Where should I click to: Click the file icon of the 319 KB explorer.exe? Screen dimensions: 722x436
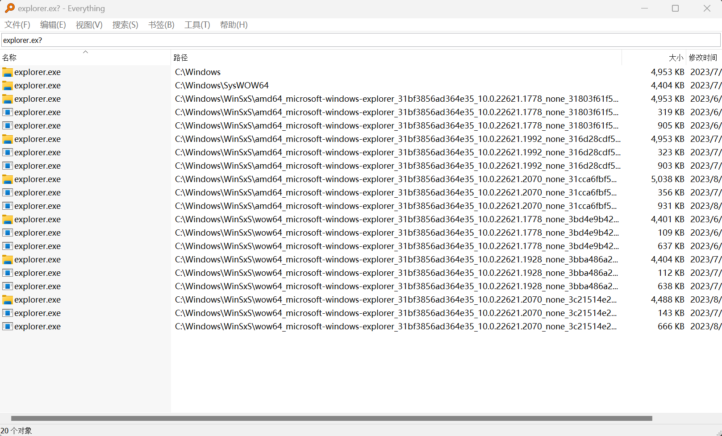pos(8,112)
